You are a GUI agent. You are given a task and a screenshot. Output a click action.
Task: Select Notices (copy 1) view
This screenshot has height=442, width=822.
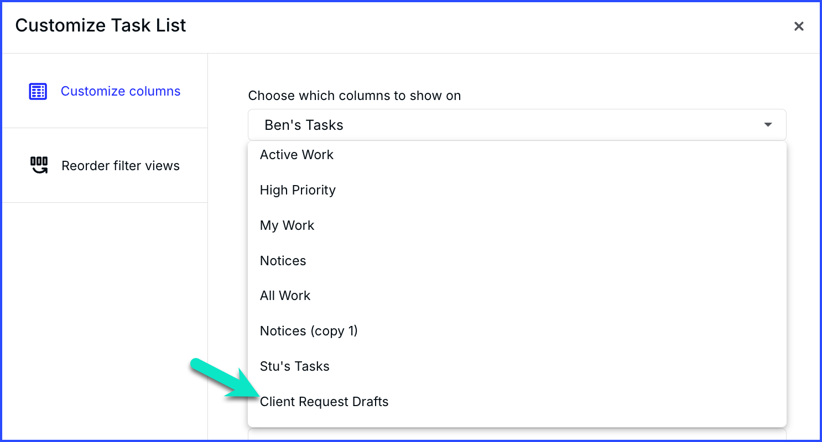point(517,331)
